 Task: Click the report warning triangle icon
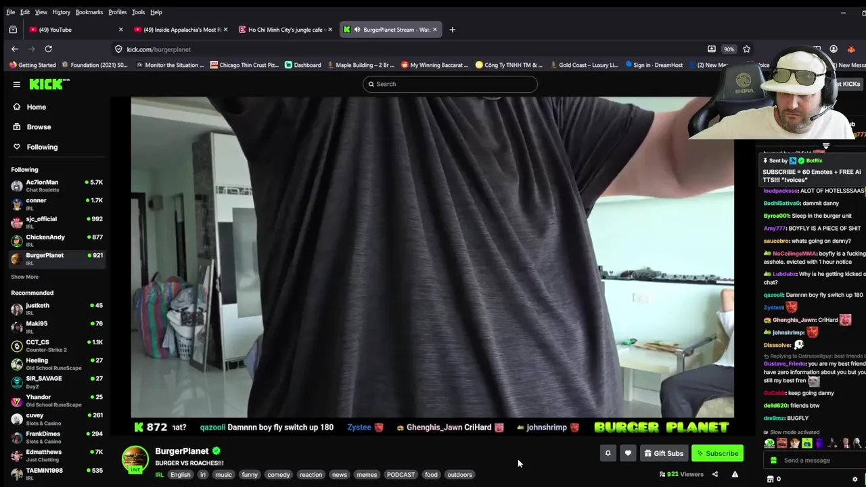point(735,474)
